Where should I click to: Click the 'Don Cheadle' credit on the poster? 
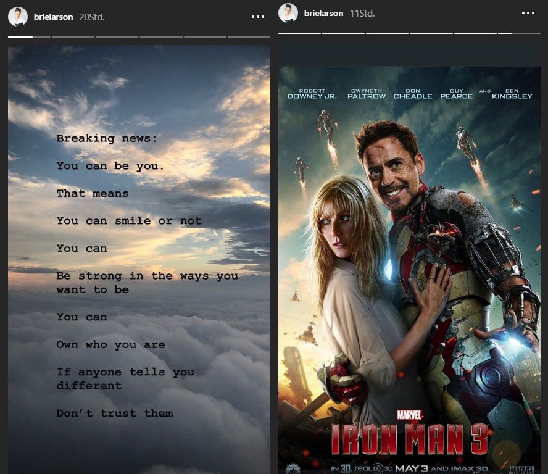coord(413,94)
